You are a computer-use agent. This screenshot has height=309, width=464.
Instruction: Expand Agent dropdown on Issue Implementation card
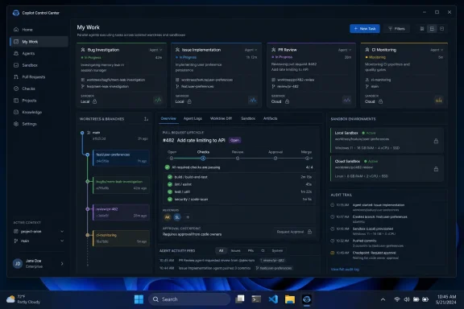click(x=251, y=50)
